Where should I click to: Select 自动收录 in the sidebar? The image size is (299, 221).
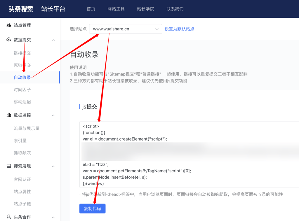[22, 78]
